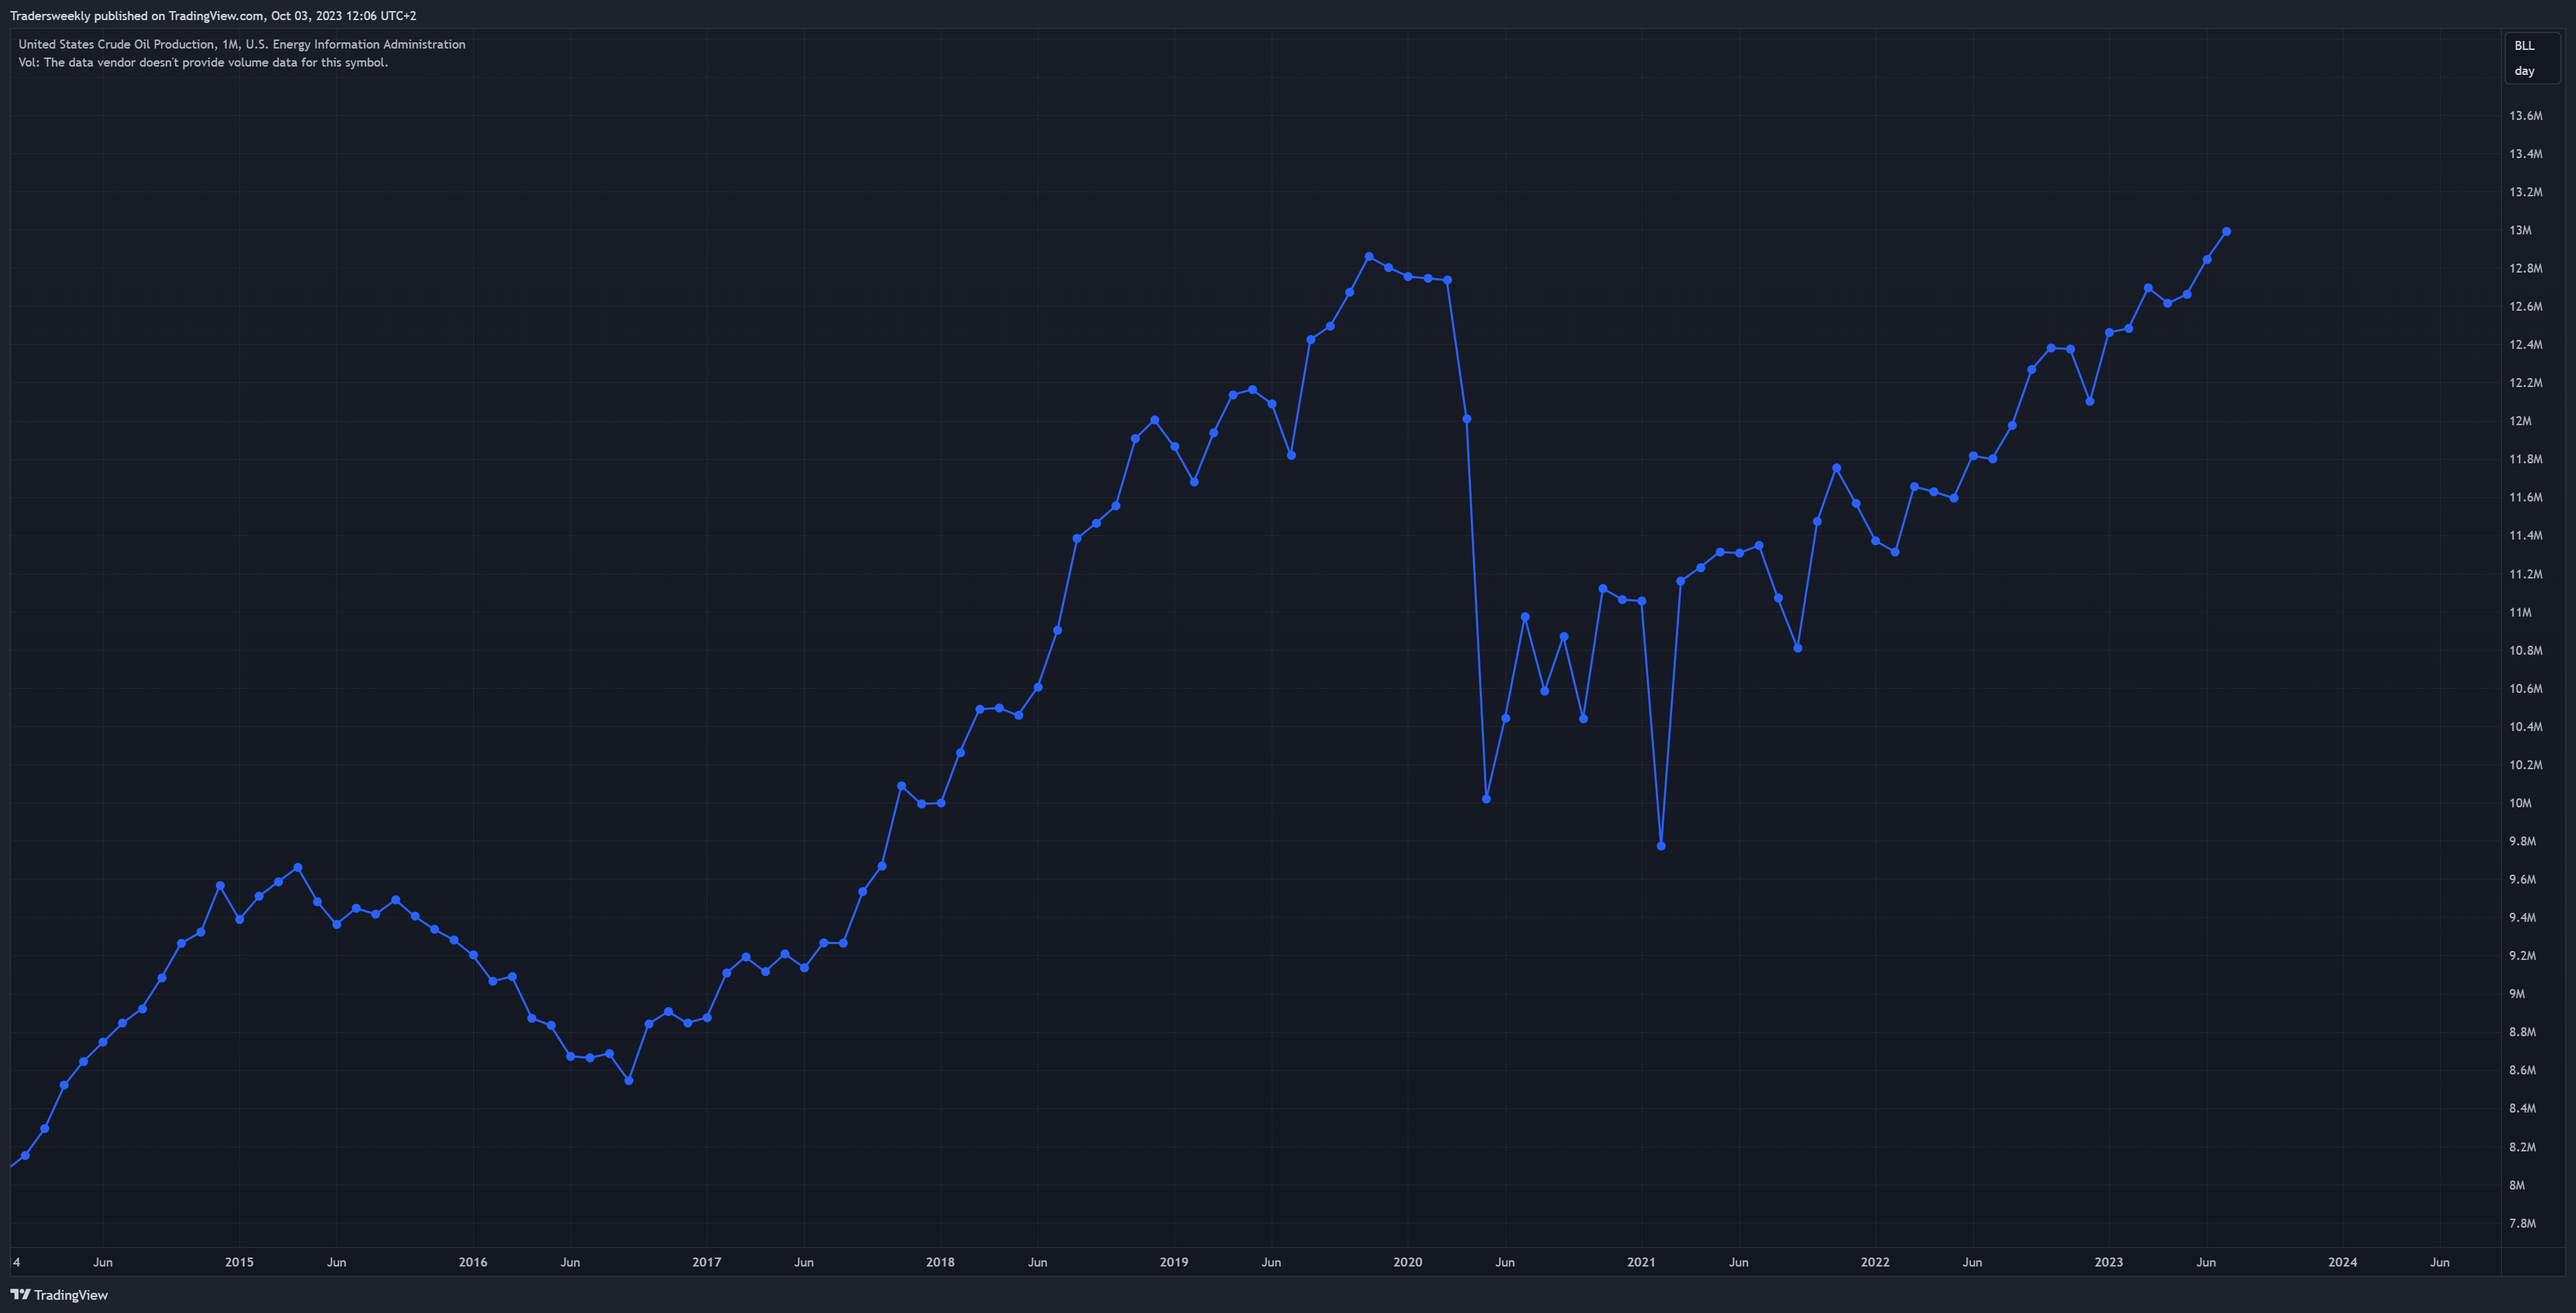Image resolution: width=2576 pixels, height=1313 pixels.
Task: Click the 12.8M price axis label
Action: pyautogui.click(x=2525, y=268)
